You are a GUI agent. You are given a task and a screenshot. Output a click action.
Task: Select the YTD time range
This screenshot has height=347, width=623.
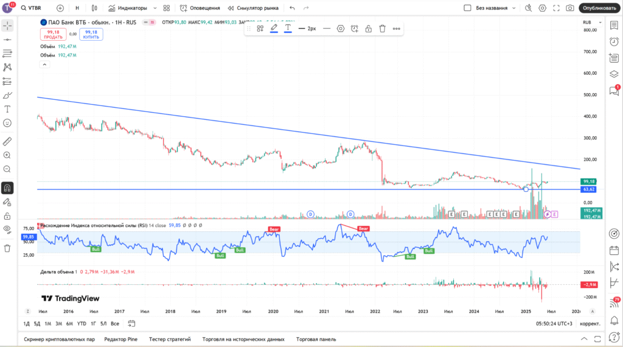[x=82, y=323]
